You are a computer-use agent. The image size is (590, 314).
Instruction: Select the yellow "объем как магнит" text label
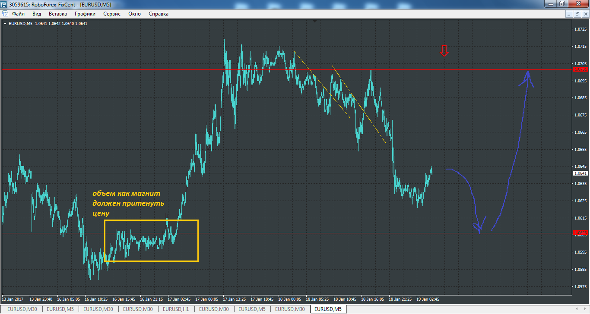click(128, 204)
